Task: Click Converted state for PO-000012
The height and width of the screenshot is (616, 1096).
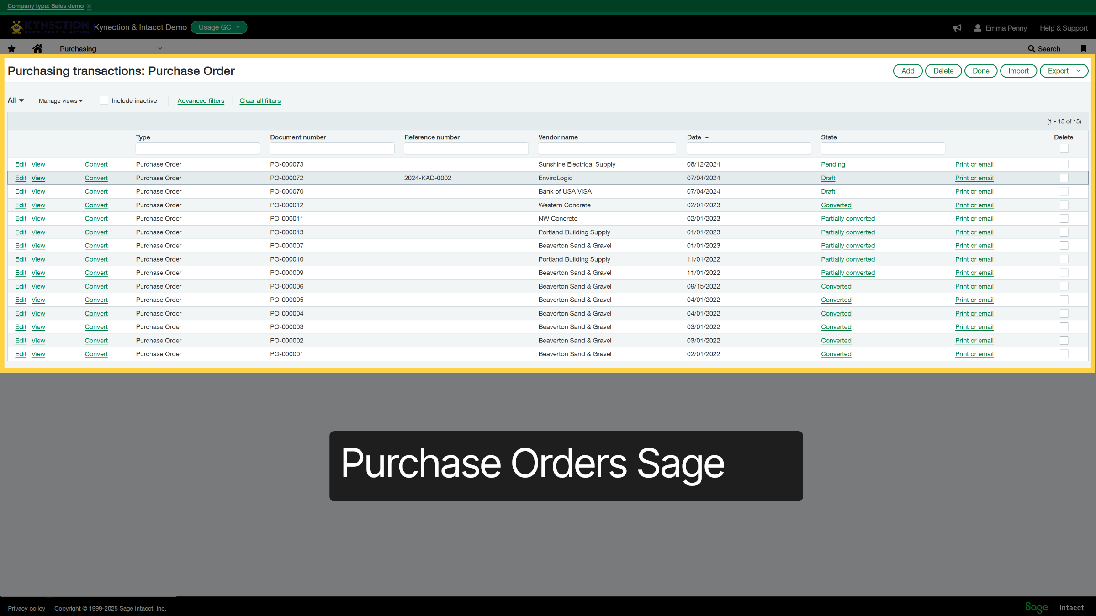Action: (836, 205)
